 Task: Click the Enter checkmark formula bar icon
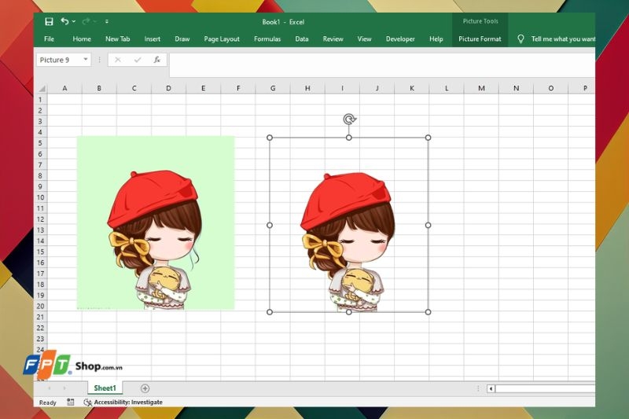coord(138,60)
